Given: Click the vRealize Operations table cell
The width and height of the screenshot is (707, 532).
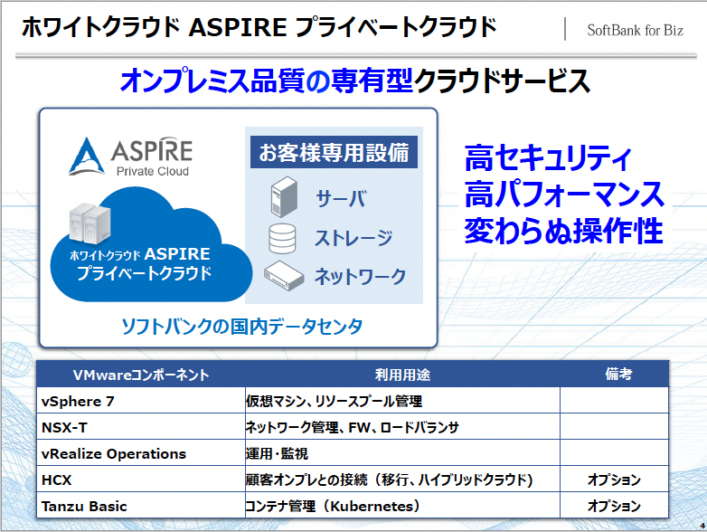Looking at the screenshot, I should pos(141,453).
